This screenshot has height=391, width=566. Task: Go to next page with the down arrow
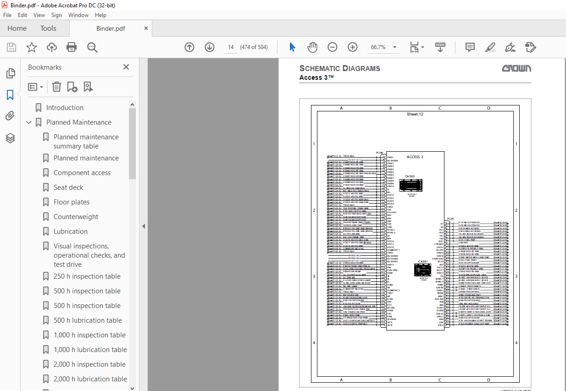(210, 47)
